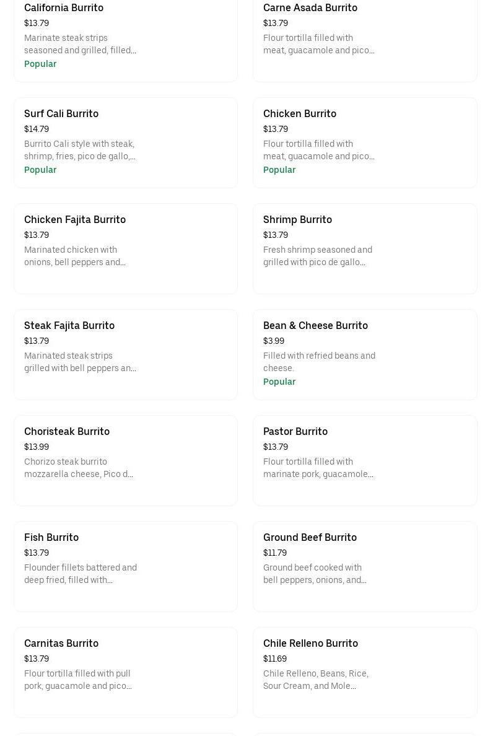Click the Fish Burrito title
Image resolution: width=498 pixels, height=736 pixels.
(51, 538)
